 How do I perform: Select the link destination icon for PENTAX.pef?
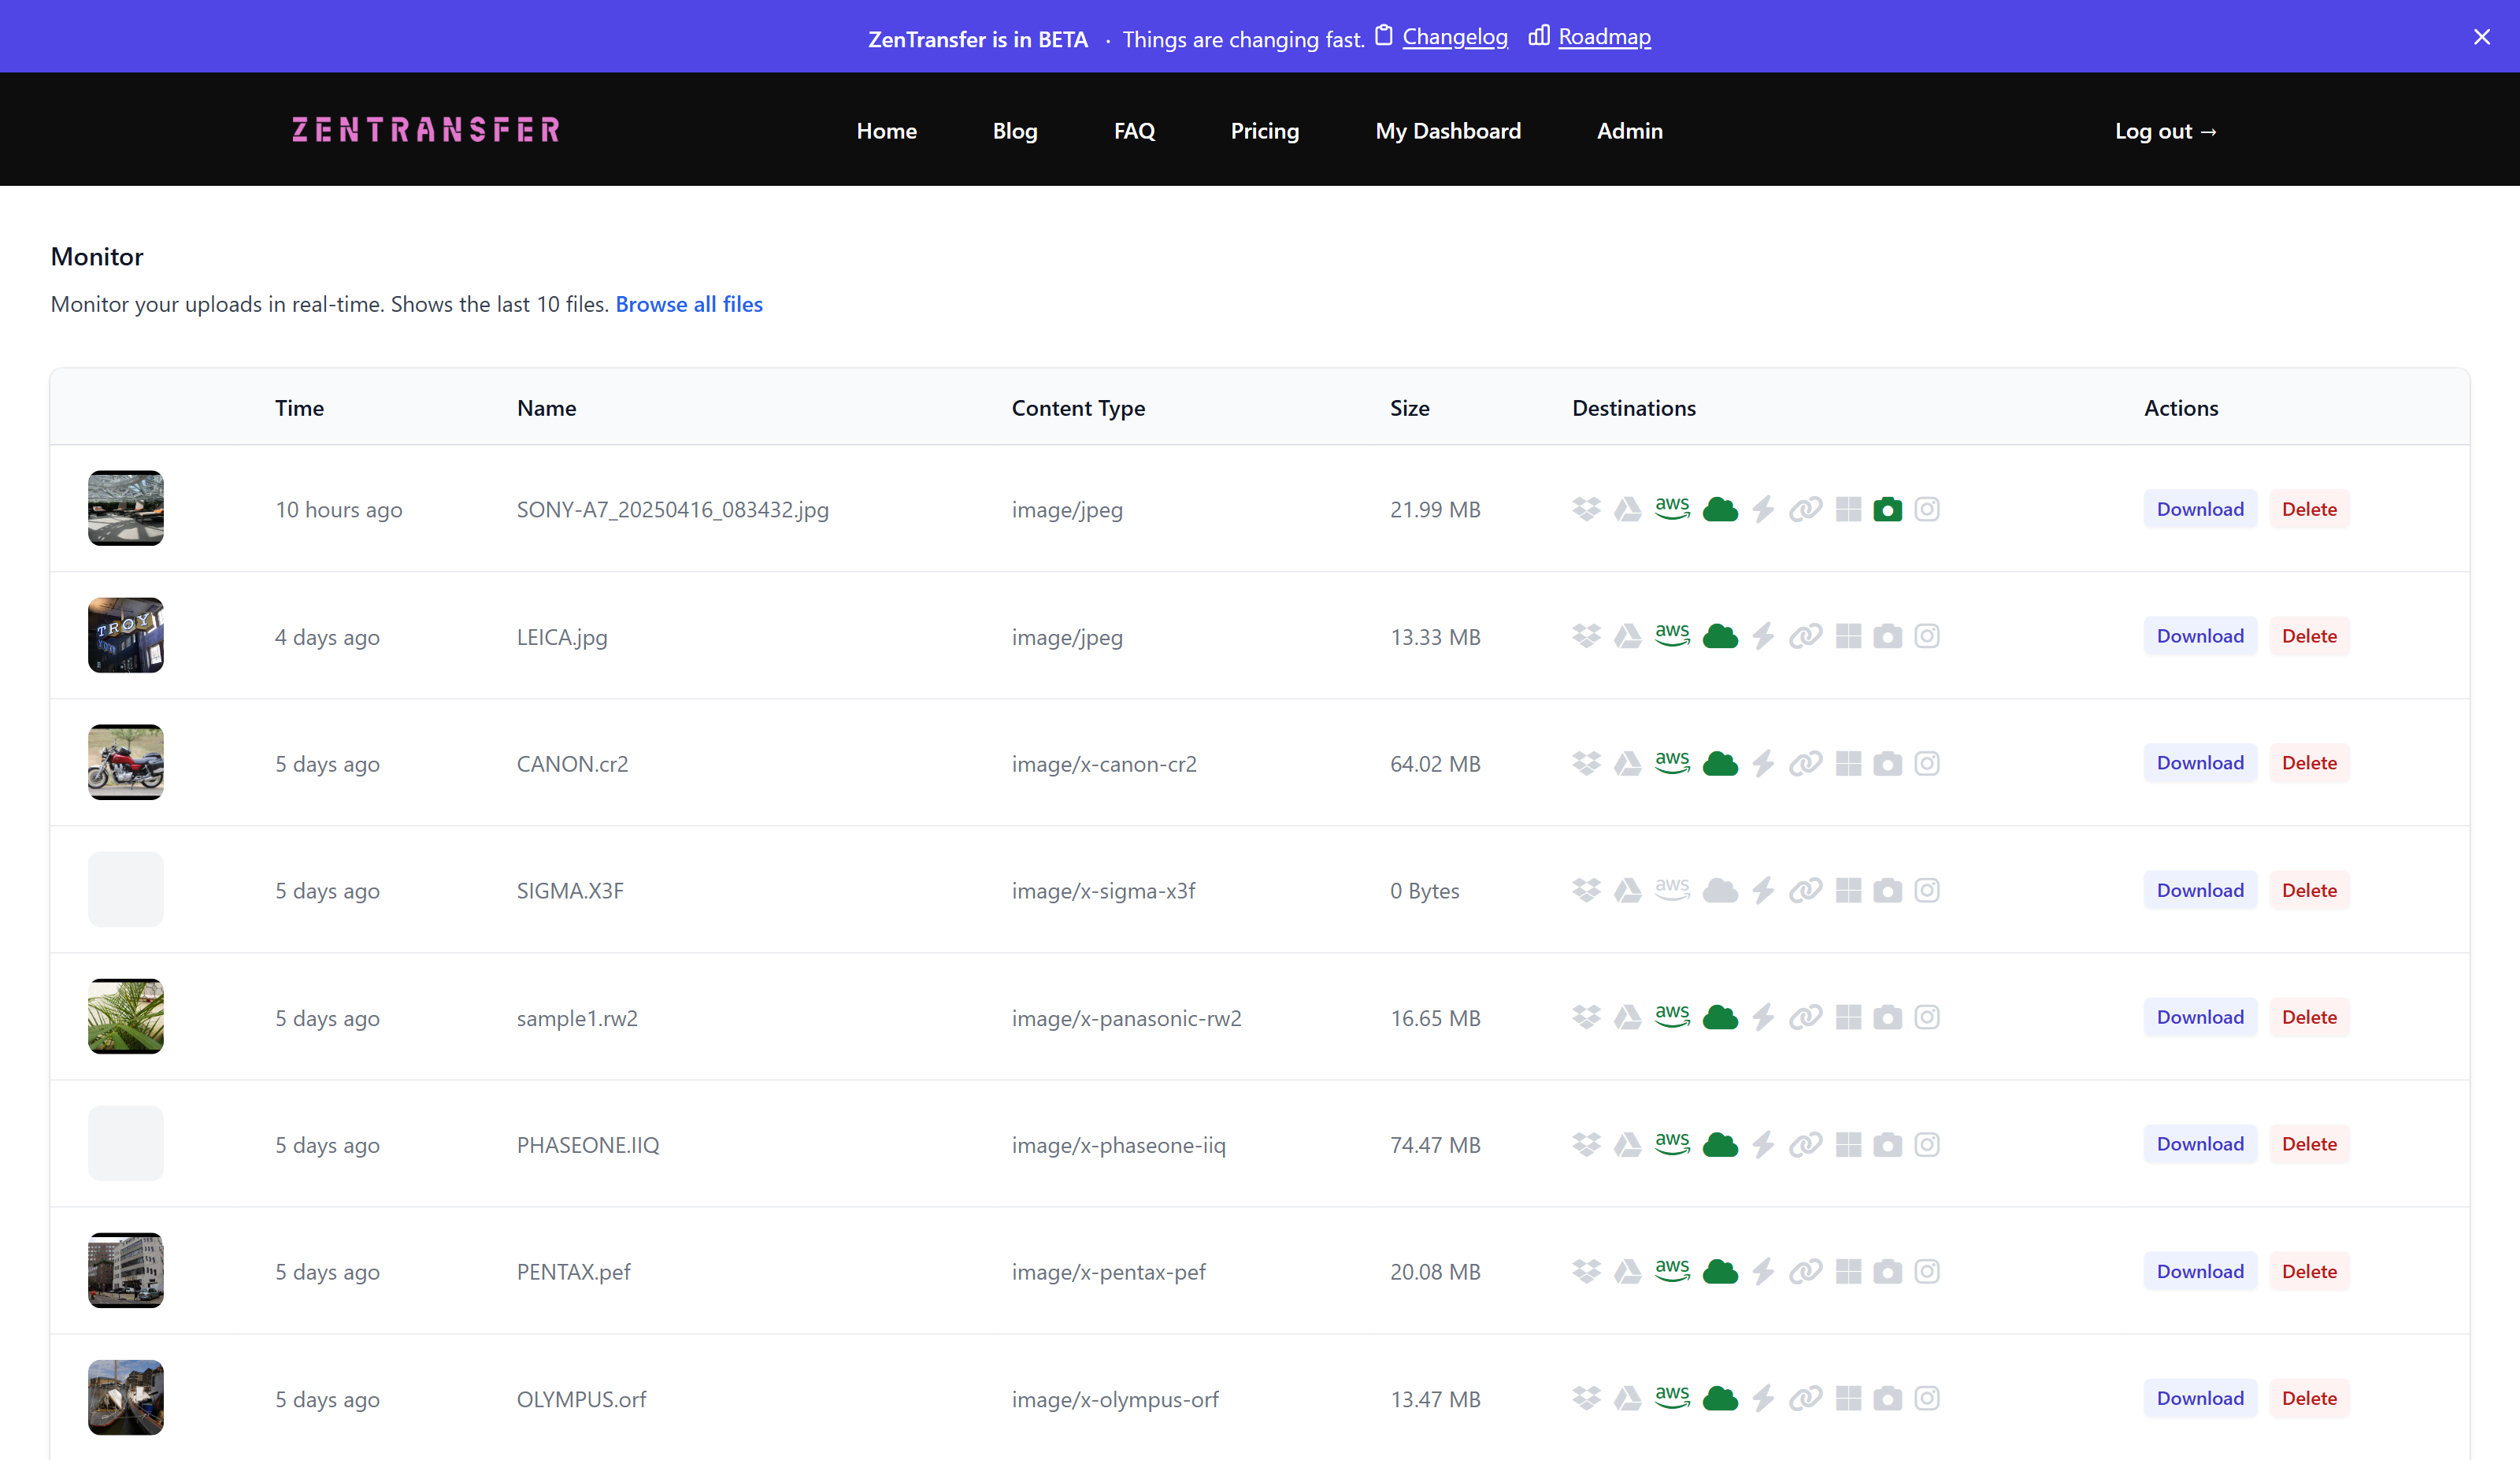[1806, 1271]
